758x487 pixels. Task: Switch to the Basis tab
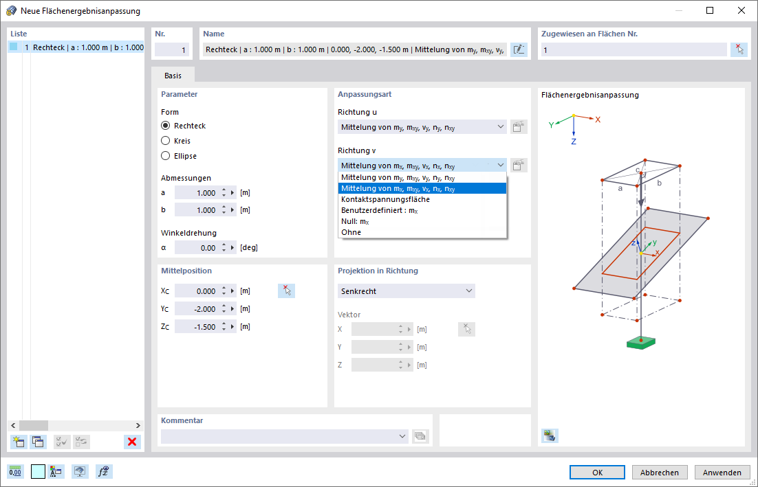(173, 76)
